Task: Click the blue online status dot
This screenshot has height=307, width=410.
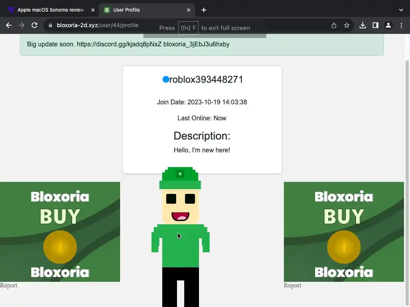Action: 166,80
